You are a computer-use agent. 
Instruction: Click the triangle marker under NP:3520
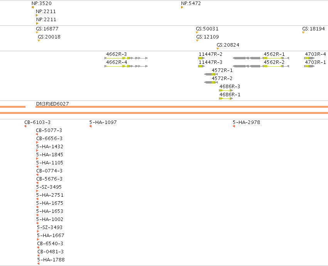32,7
